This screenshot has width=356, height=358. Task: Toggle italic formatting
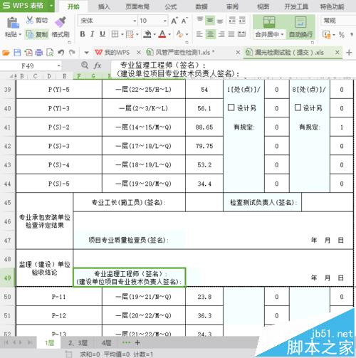pyautogui.click(x=93, y=34)
